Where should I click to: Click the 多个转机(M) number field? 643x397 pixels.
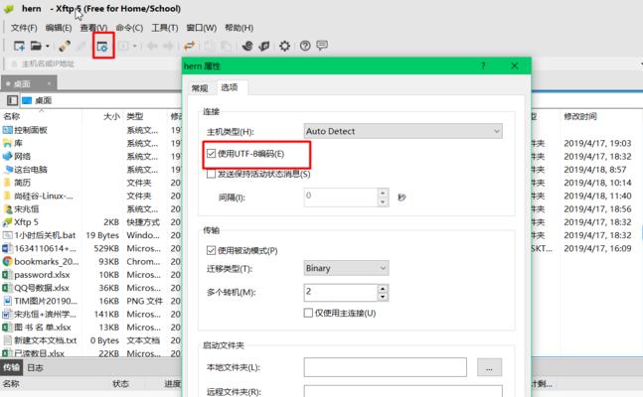pyautogui.click(x=340, y=293)
